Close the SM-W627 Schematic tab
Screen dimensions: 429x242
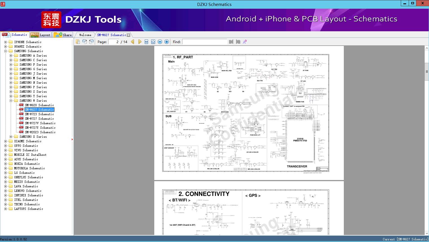129,35
